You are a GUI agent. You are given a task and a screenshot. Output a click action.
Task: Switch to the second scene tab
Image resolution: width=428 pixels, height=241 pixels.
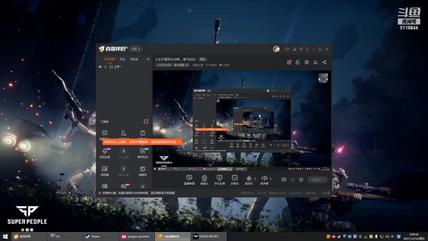coord(123,59)
